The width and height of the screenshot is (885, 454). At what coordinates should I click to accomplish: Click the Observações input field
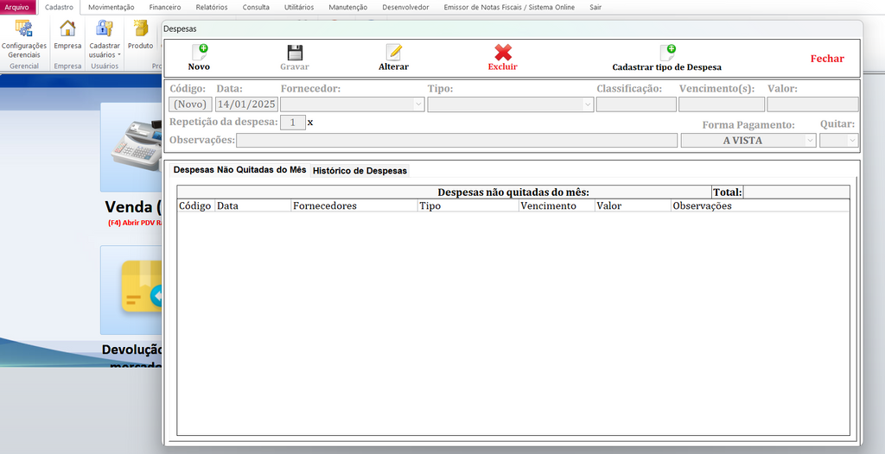456,141
